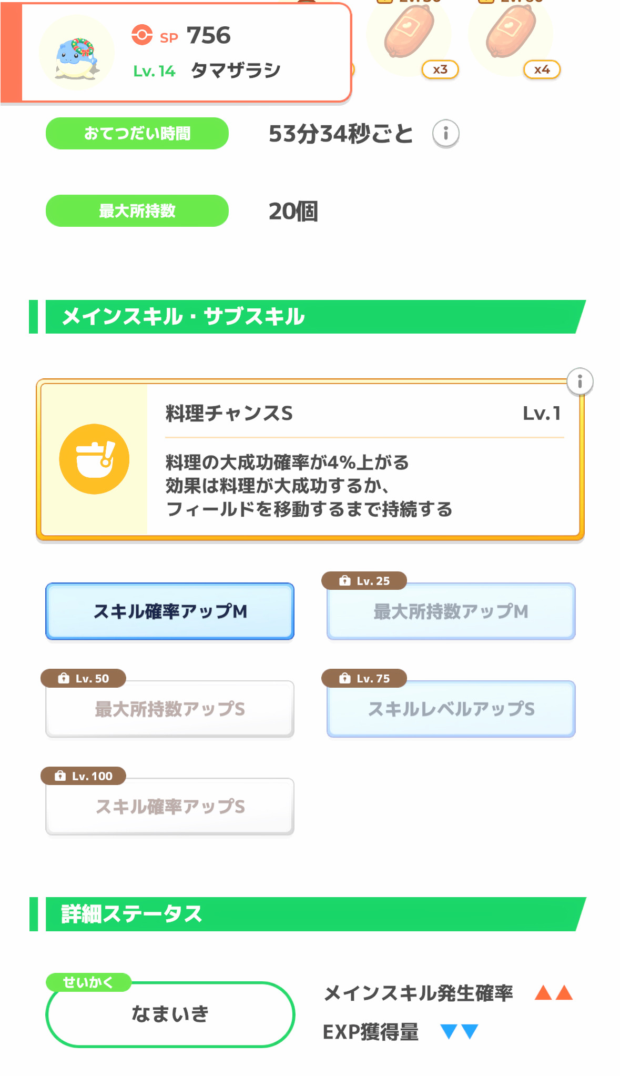Screen dimensions: 620x1076
Task: Select locked 最大所持数アップM sub skill
Action: [451, 612]
